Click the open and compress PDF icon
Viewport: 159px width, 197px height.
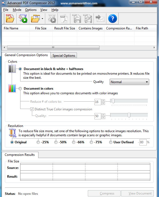click(23, 19)
